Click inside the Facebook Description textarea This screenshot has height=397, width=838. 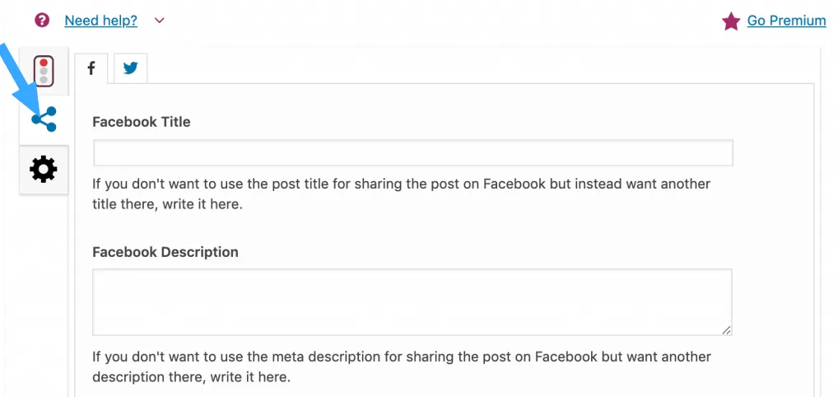click(x=412, y=301)
